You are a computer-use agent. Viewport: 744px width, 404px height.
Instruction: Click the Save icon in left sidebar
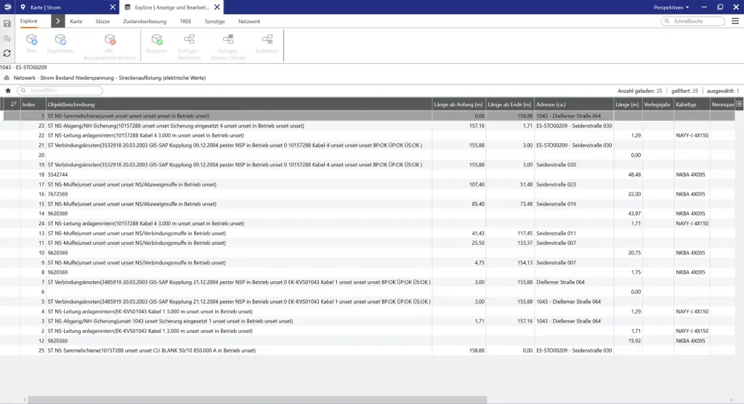[x=7, y=23]
